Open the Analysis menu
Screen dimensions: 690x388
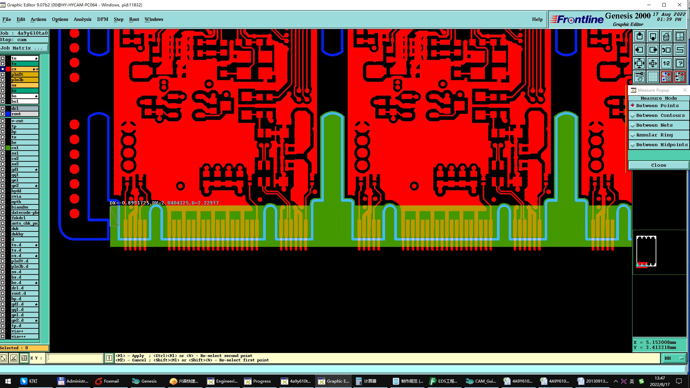(83, 20)
